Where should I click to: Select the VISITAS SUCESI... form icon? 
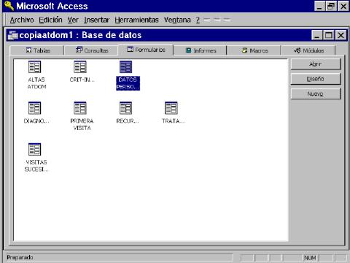(34, 149)
